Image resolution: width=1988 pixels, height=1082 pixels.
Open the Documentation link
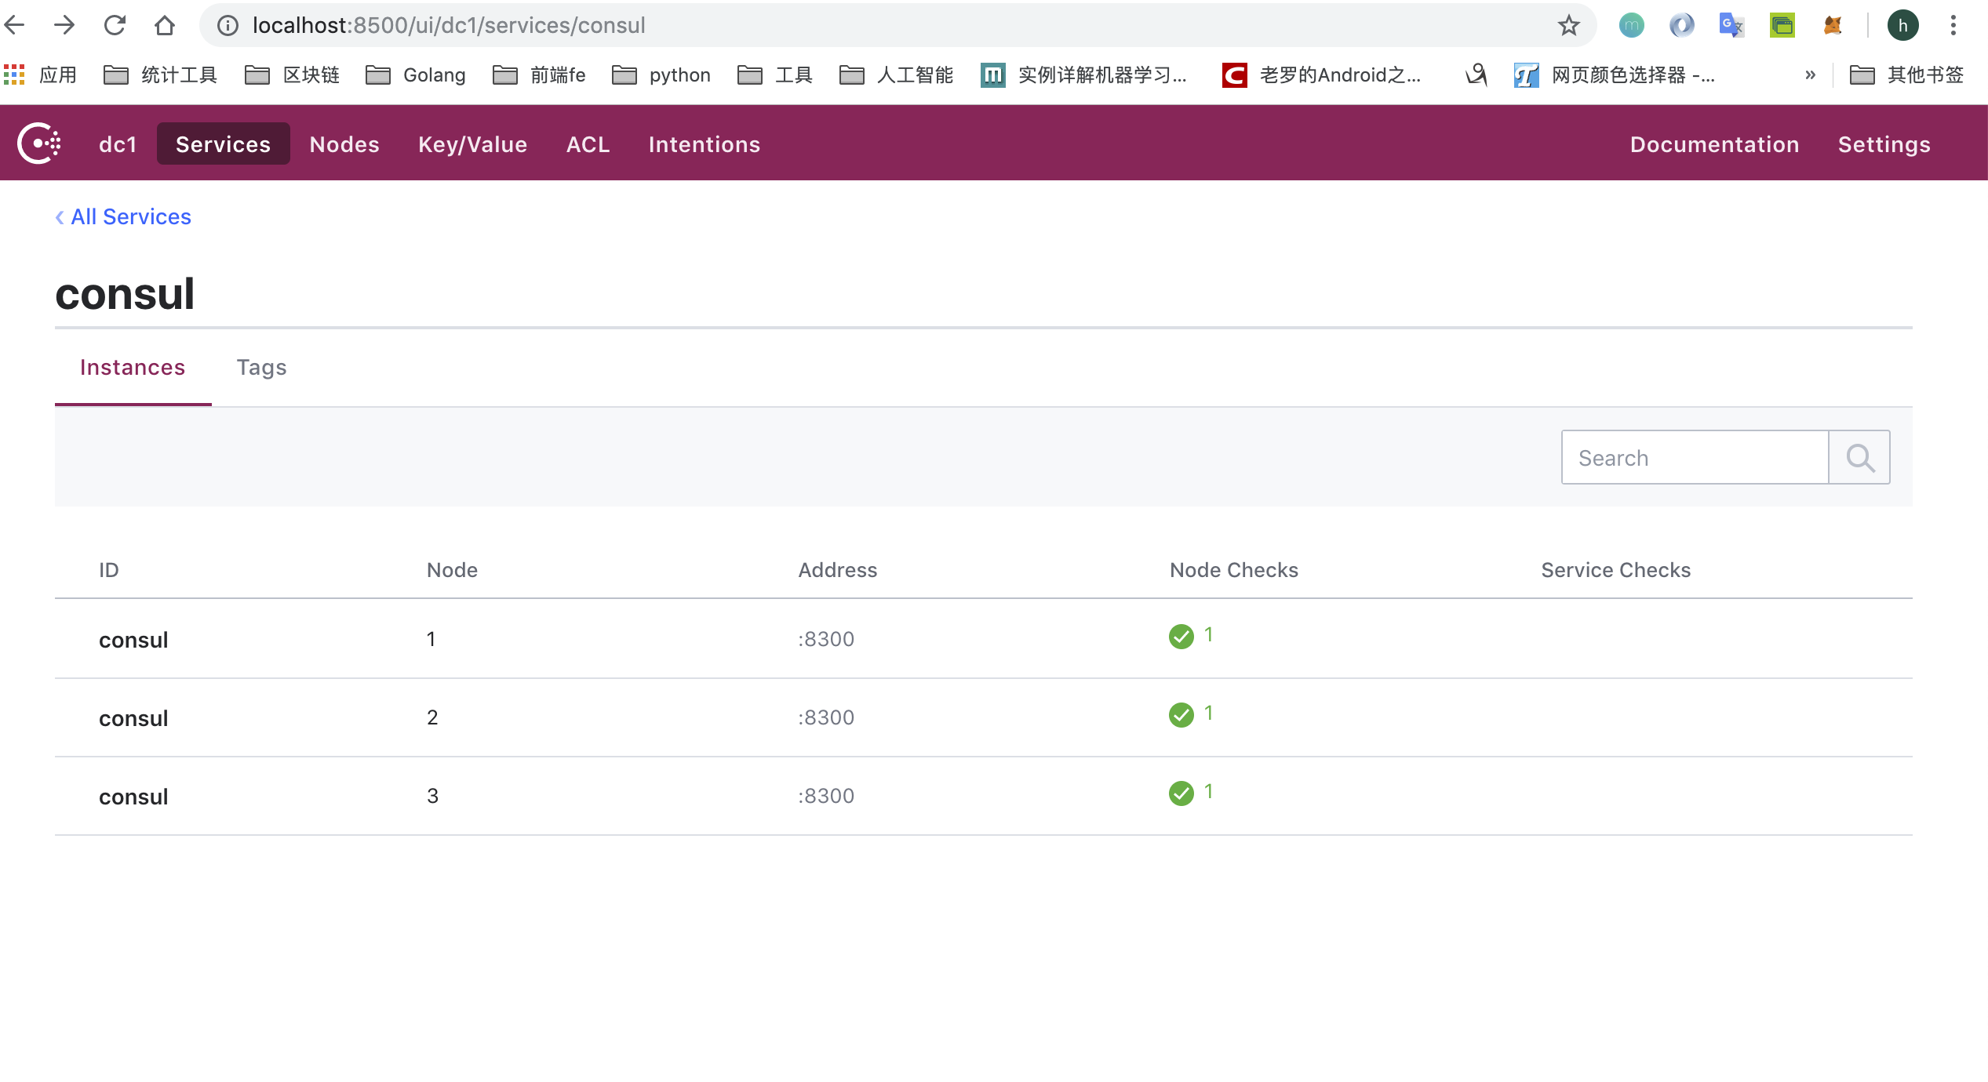point(1714,144)
